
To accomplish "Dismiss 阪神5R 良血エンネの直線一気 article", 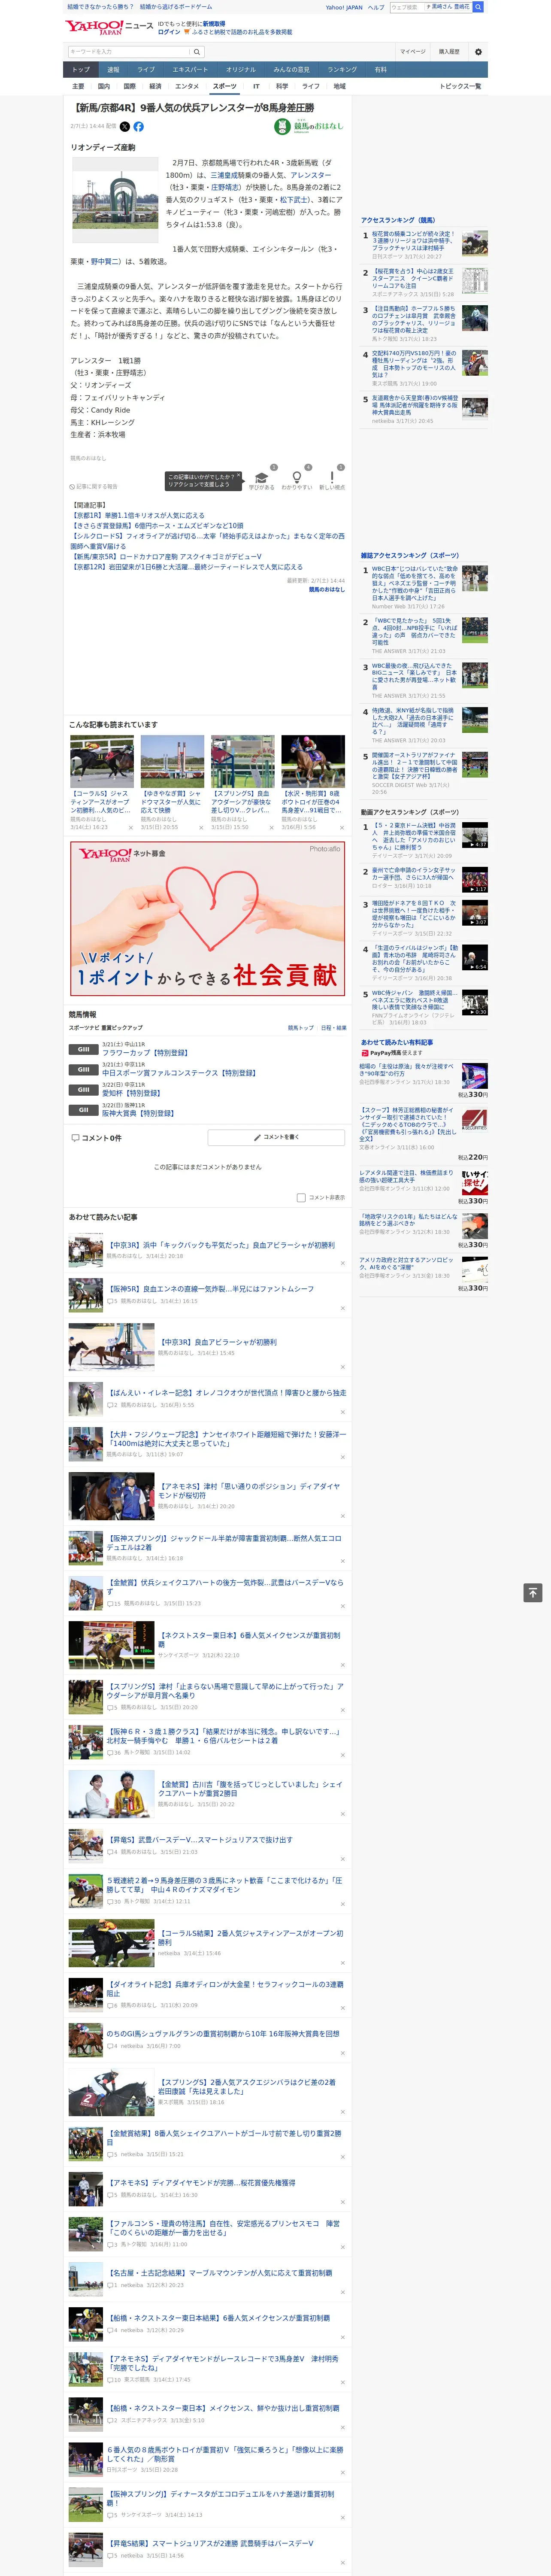I will [343, 1308].
